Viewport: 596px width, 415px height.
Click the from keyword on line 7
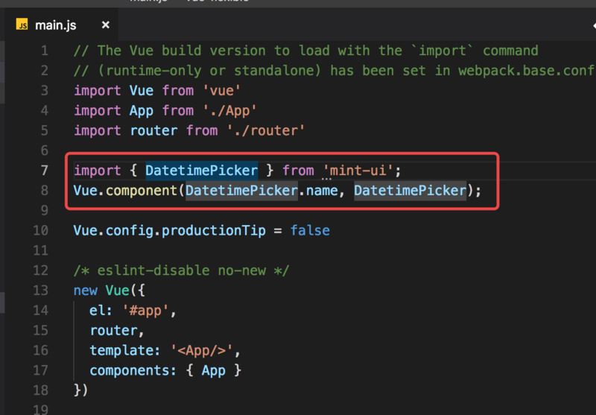point(298,171)
